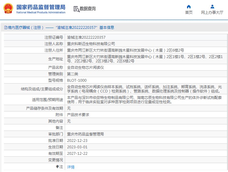The height and width of the screenshot is (172, 228).
Task: Click National Medical Products Administration text
Action: click(x=41, y=13)
